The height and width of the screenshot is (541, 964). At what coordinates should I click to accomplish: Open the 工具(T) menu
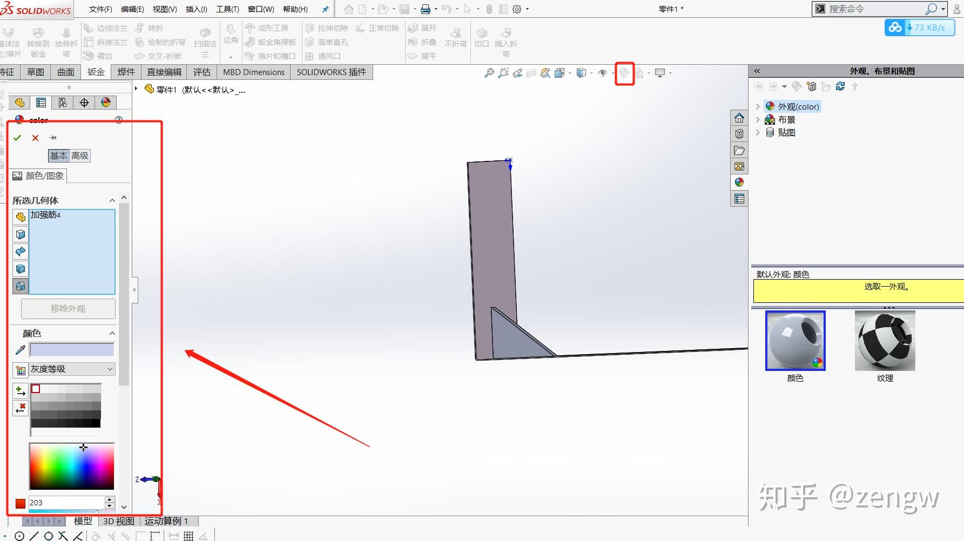click(x=227, y=9)
